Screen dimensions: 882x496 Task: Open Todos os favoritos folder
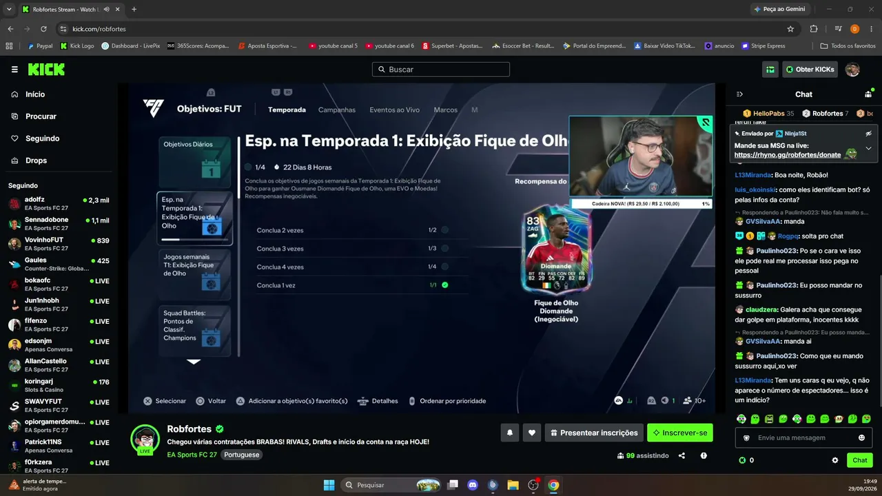[848, 46]
